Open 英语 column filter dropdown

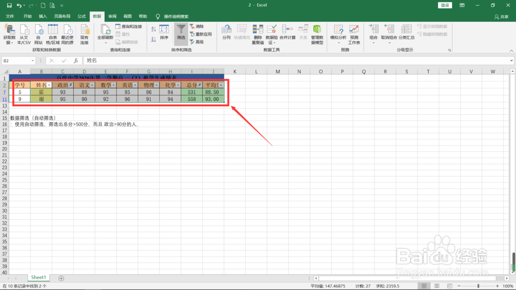coord(135,85)
